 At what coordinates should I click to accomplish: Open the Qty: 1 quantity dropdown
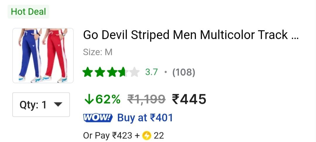click(x=41, y=105)
